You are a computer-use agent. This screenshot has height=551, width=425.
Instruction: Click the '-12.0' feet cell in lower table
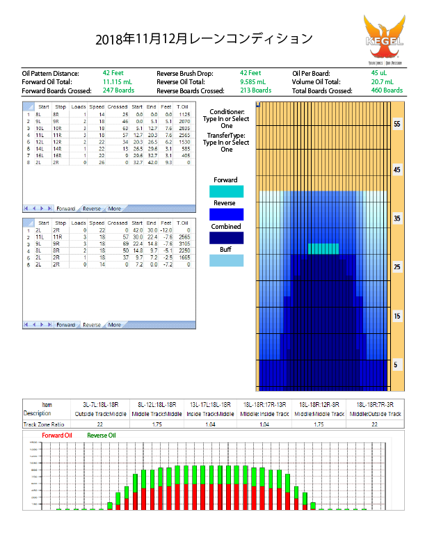point(166,230)
